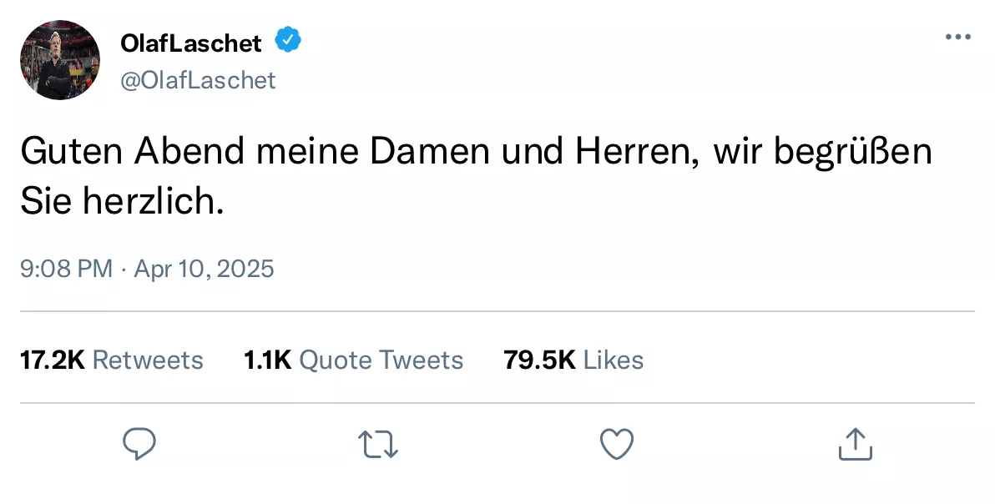Open the @OlafLaschet handle link
The width and height of the screenshot is (995, 504).
(x=198, y=80)
